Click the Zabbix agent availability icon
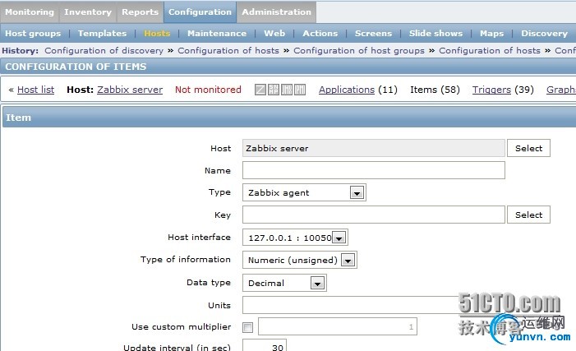The width and height of the screenshot is (576, 351). point(260,90)
